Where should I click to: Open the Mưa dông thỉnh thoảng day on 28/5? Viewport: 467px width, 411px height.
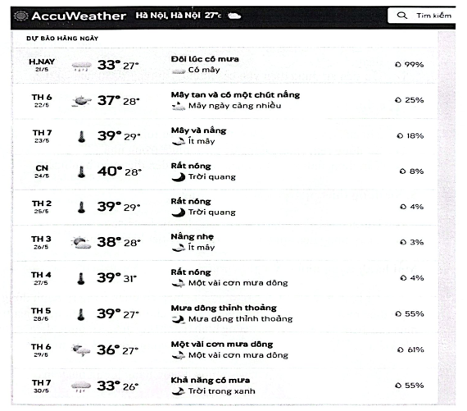[x=224, y=308]
